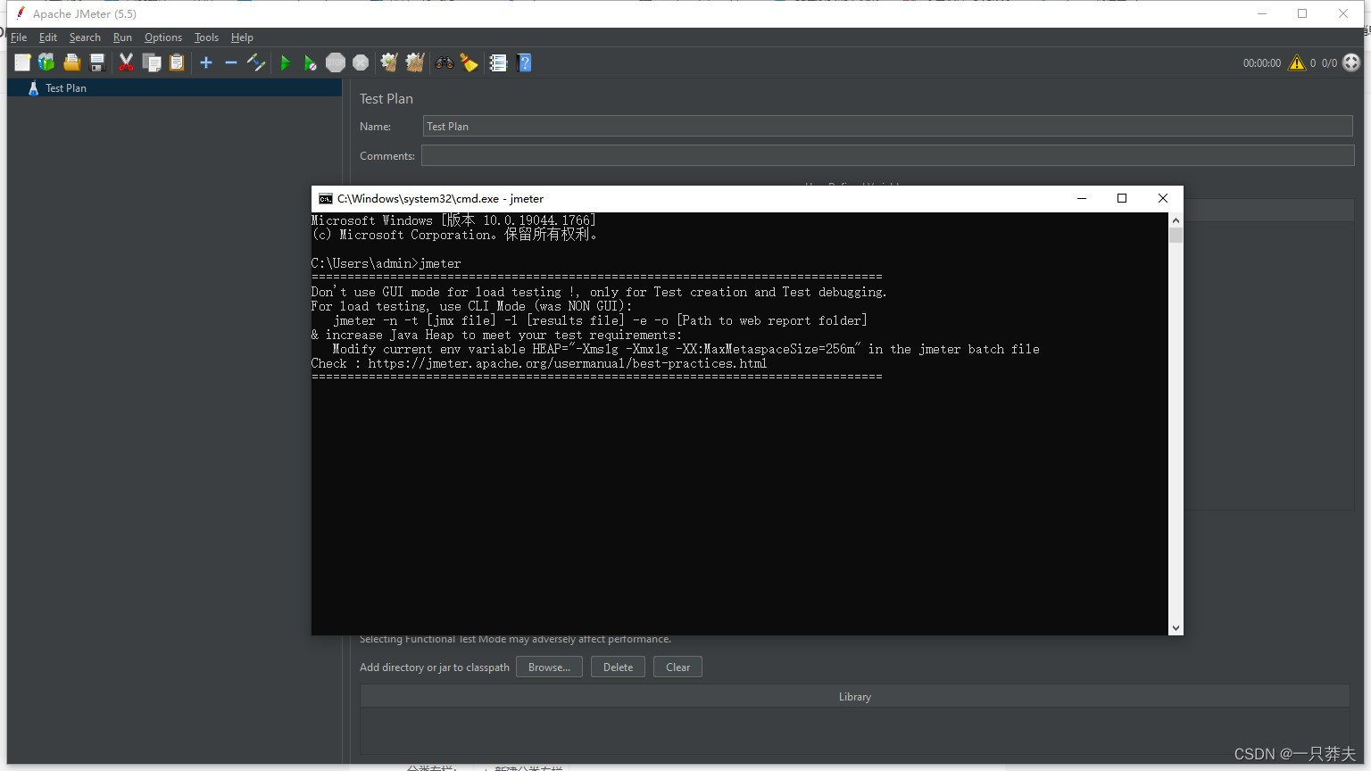
Task: Click cmd window scrollbar up arrow
Action: (x=1176, y=220)
